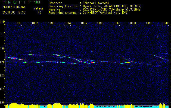
Task: Click the 1831 time axis label
Action: point(18,23)
